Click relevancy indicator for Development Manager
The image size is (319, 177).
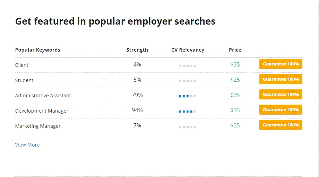188,111
